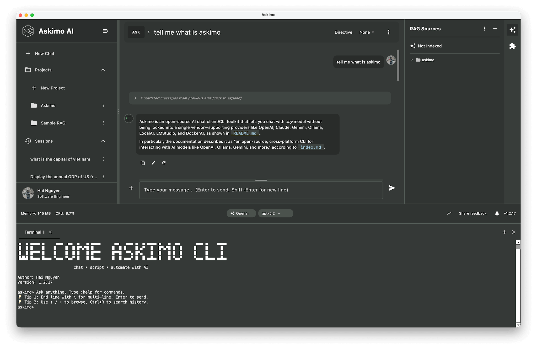Open the README.md link in the response
Screen dimensions: 537x349
pyautogui.click(x=244, y=133)
